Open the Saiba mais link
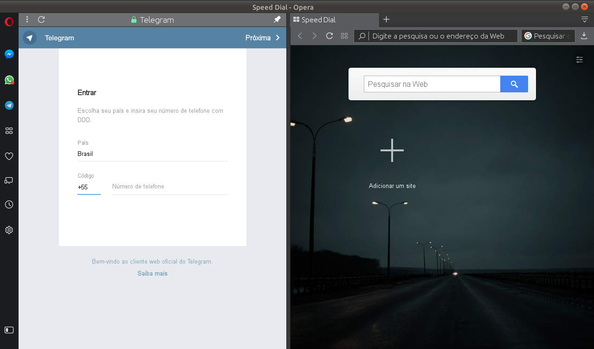594x349 pixels. coord(152,273)
